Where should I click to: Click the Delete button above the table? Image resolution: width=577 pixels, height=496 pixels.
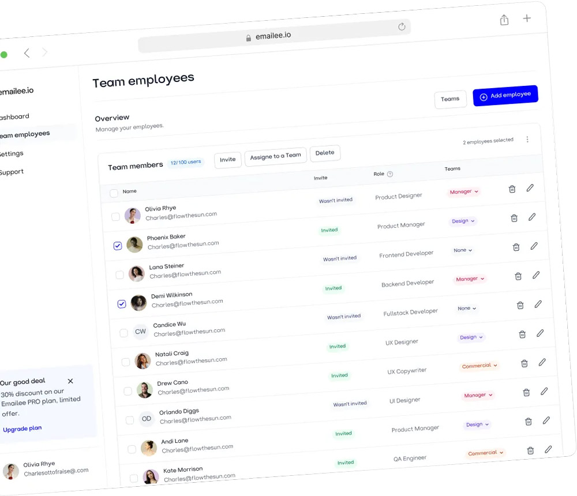click(x=325, y=153)
